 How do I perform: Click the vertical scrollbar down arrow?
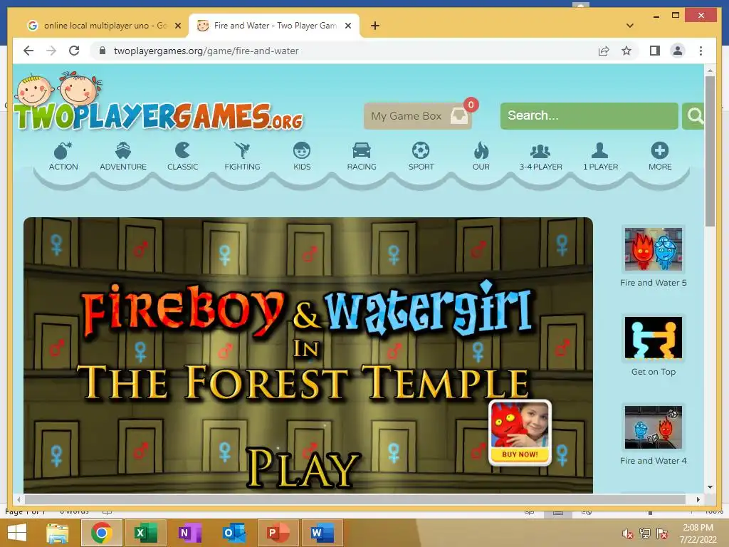coord(710,487)
